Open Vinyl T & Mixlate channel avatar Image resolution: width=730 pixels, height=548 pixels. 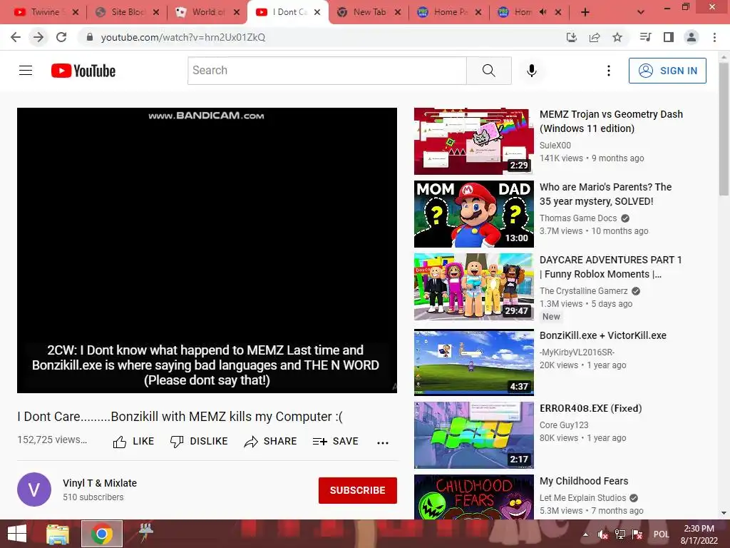[x=34, y=489]
